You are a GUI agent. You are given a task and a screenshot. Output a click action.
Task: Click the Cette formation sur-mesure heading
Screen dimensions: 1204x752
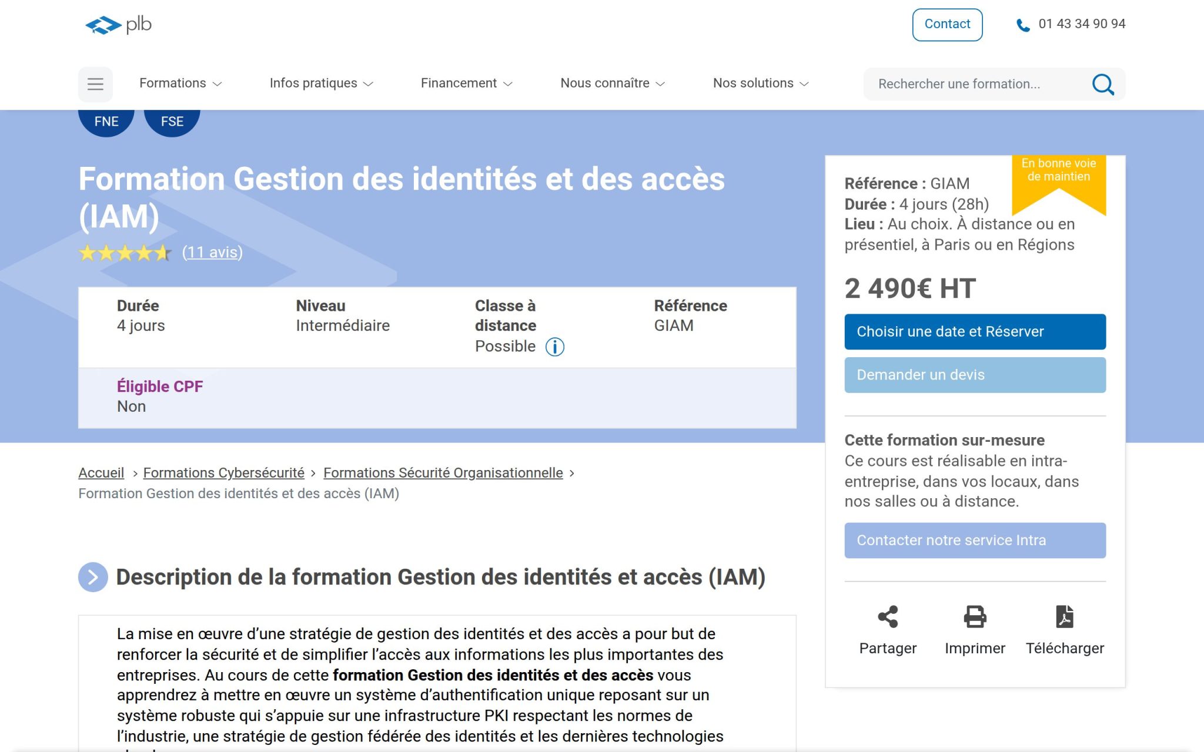(x=944, y=440)
